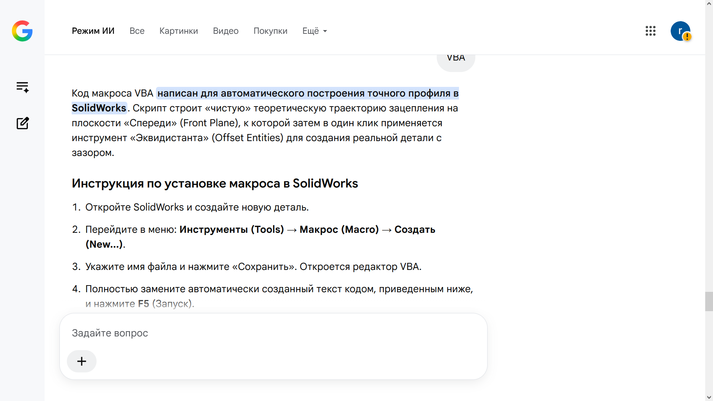Click the scrollbar down arrow
The width and height of the screenshot is (713, 401).
[709, 397]
